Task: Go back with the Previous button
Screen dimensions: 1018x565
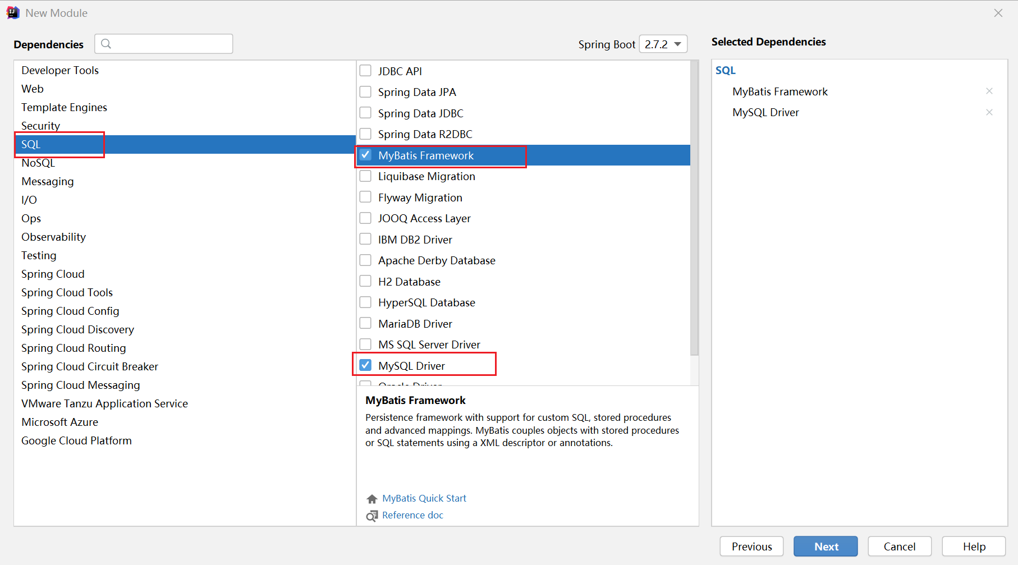Action: point(751,546)
